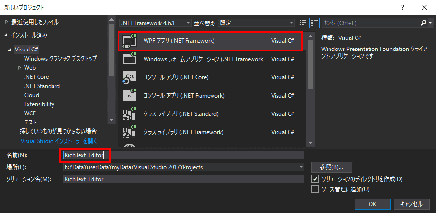This screenshot has width=436, height=213.
Task: Click the クラス ライブラリ (.NET Standard) icon
Action: pyautogui.click(x=130, y=113)
